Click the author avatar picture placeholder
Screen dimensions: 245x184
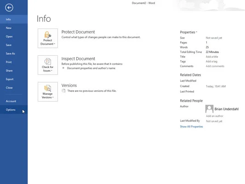coord(209,109)
